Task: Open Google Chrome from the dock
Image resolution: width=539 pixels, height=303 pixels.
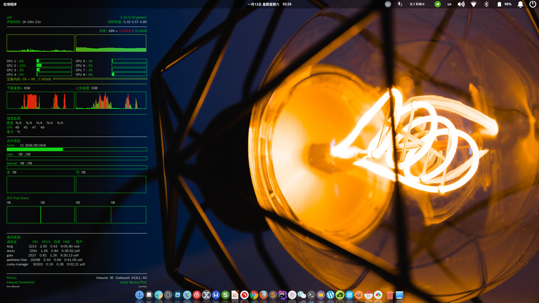Action: tap(254, 295)
